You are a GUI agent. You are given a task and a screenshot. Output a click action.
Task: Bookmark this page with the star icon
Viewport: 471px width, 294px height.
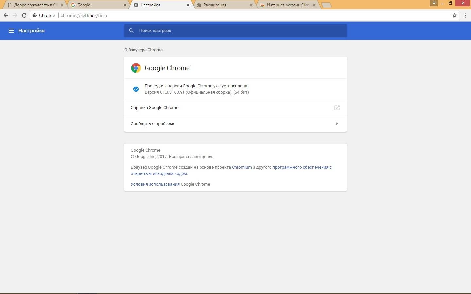(455, 15)
